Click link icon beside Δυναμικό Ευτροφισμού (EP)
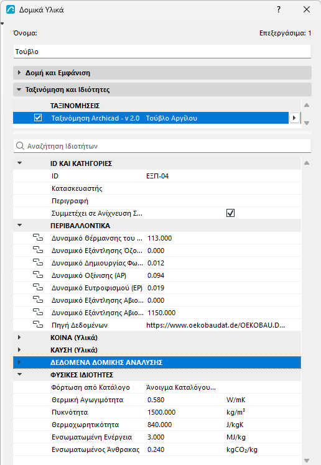The image size is (321, 465). coord(38,288)
